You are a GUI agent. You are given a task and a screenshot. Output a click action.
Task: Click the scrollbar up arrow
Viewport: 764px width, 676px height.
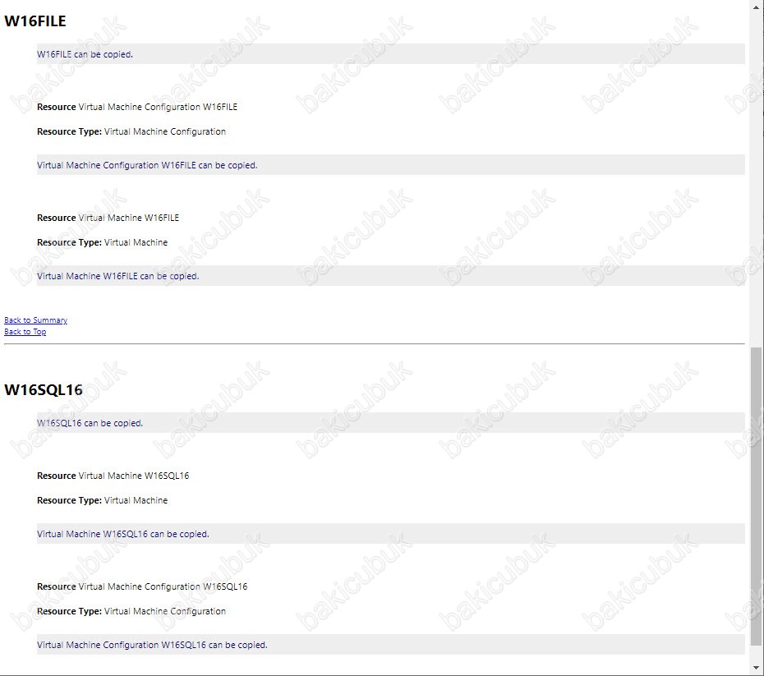(x=757, y=8)
